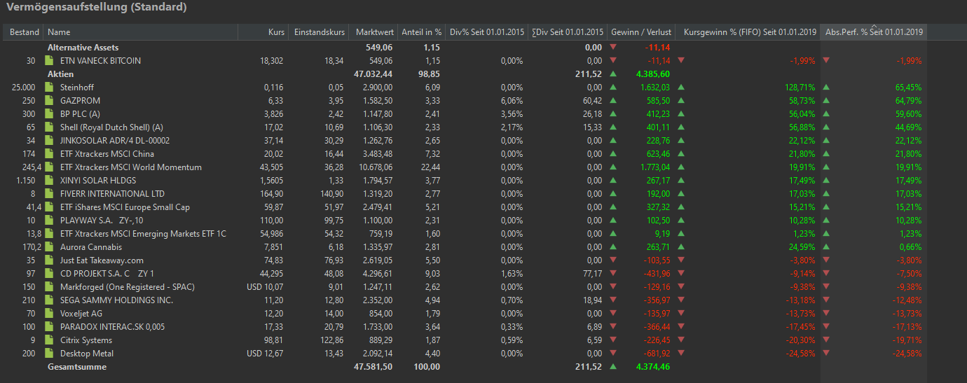Click the green file icon for BP PLC (A)
The image size is (967, 383).
click(49, 114)
